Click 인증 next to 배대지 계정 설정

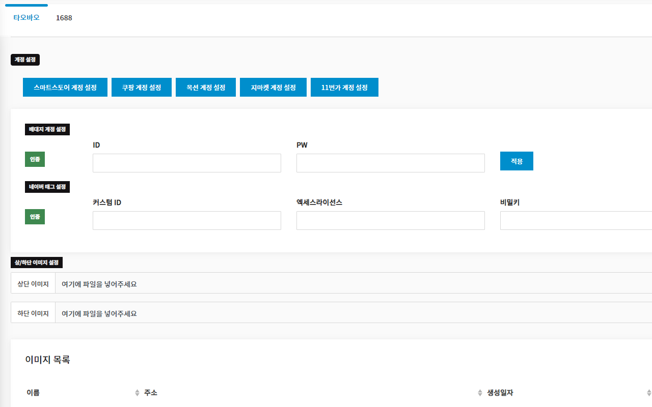(35, 159)
